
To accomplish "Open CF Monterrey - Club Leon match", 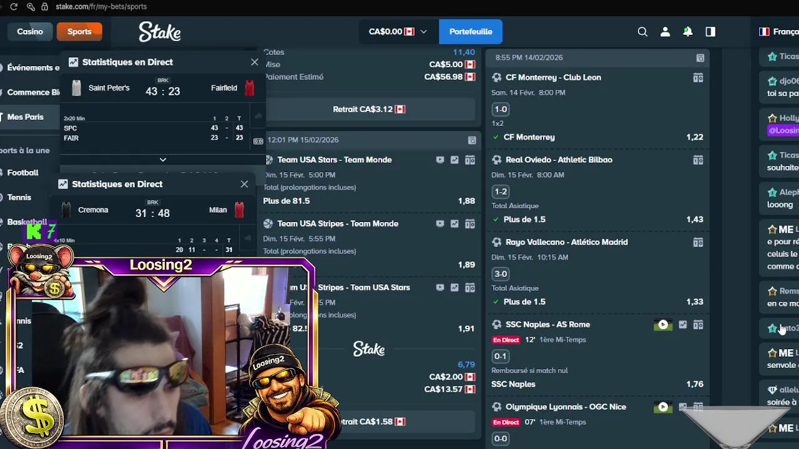I will (553, 77).
